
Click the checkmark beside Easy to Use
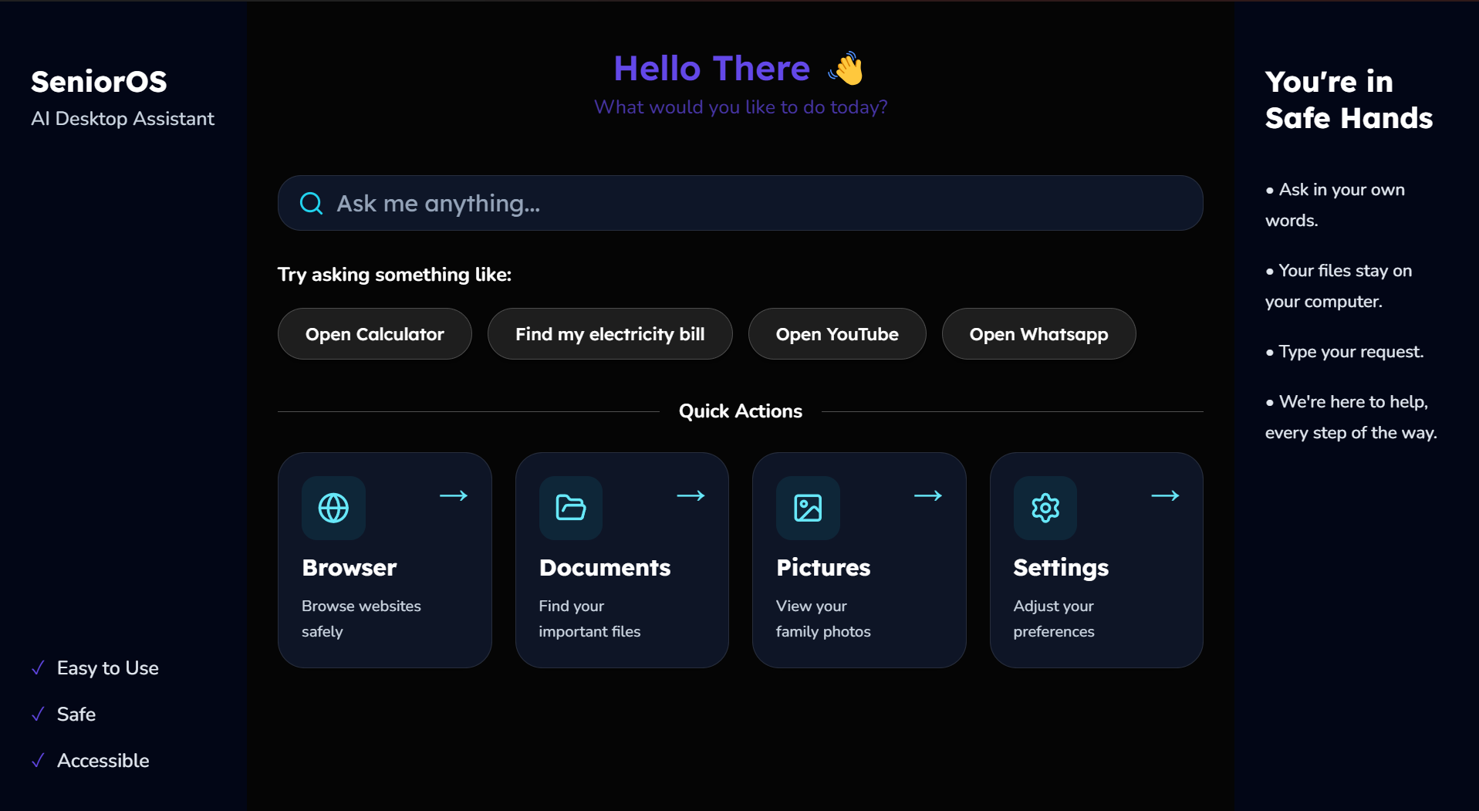point(38,668)
